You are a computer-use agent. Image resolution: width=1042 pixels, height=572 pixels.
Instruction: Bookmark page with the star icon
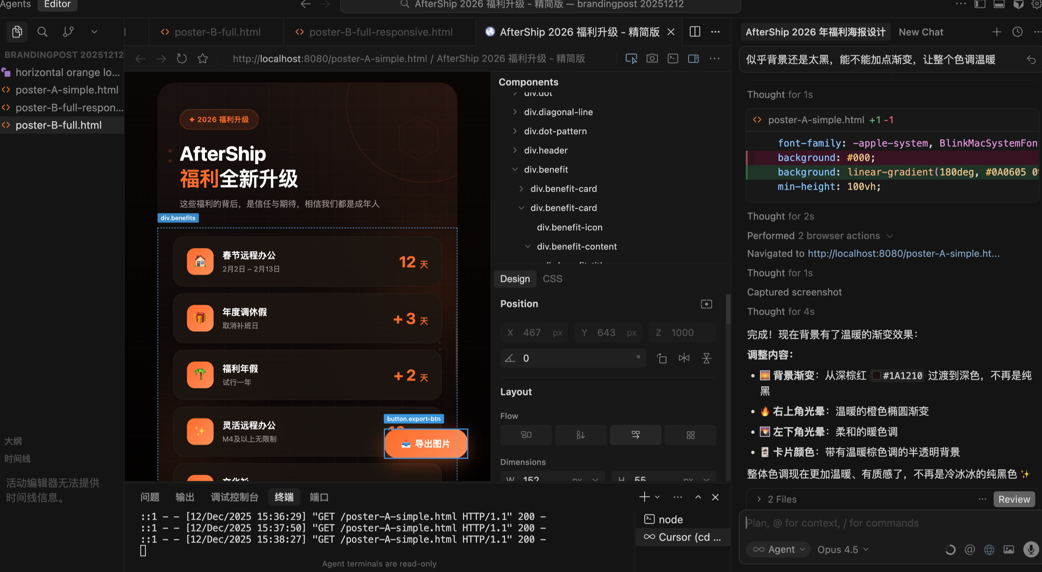203,59
